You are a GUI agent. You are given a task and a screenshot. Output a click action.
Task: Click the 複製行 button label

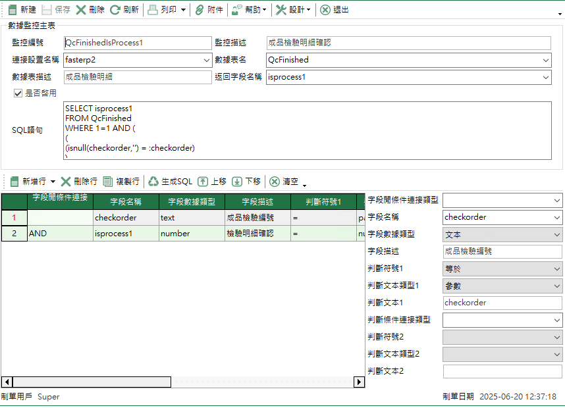128,182
